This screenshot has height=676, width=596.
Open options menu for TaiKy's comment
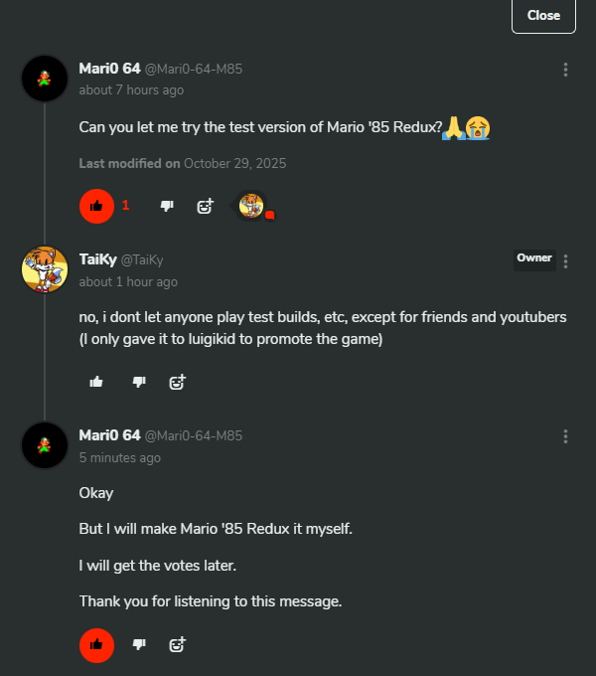pos(565,261)
